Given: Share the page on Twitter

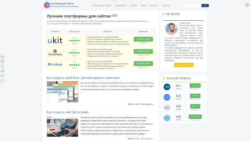Looking at the screenshot, I should [3, 76].
